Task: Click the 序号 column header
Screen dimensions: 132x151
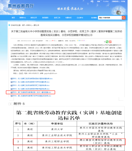Action: (x=18, y=124)
